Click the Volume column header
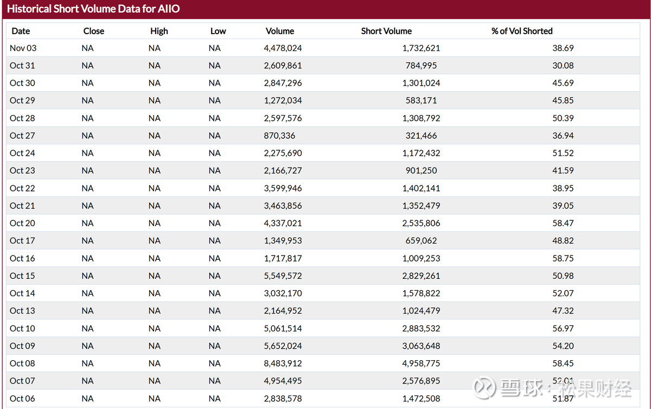 [x=279, y=31]
